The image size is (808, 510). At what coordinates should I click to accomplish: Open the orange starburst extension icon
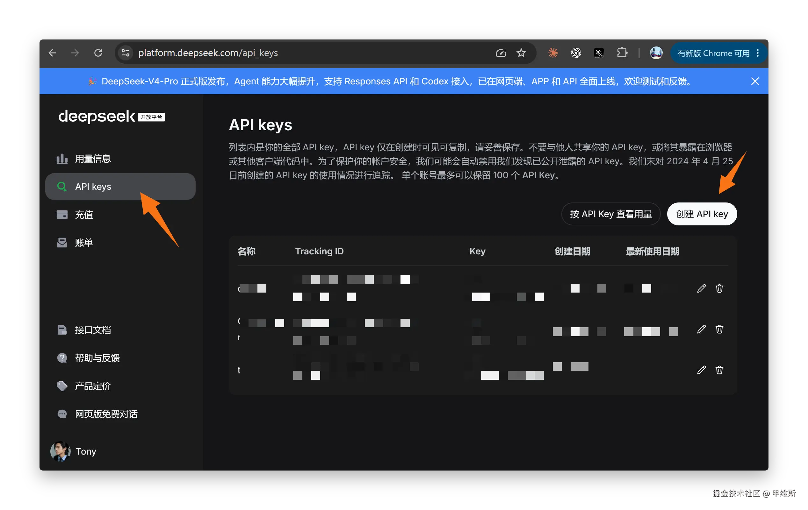553,53
